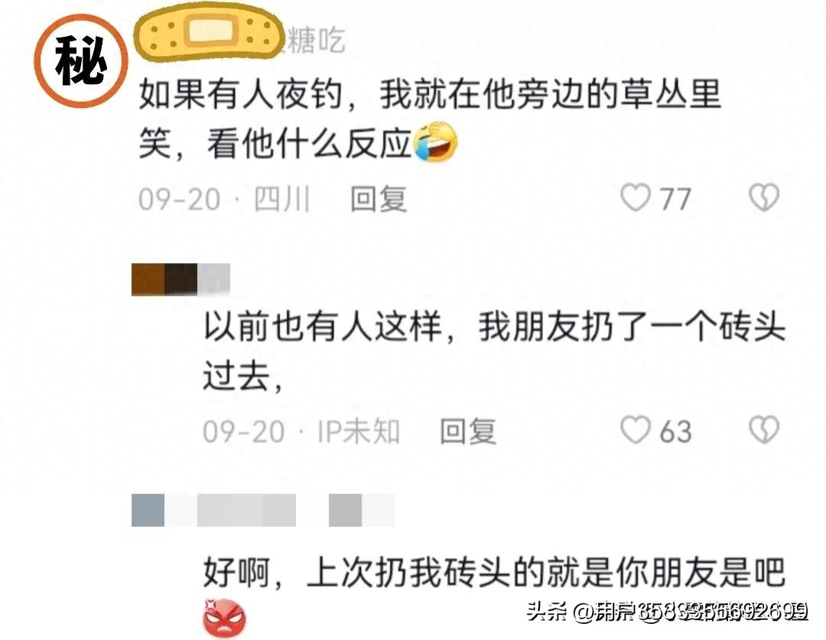The width and height of the screenshot is (826, 640).
Task: Open the third commenter's blurred username
Action: [x=263, y=511]
